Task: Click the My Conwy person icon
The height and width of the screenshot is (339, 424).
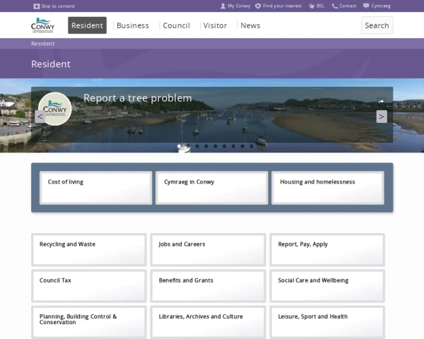Action: pyautogui.click(x=223, y=6)
